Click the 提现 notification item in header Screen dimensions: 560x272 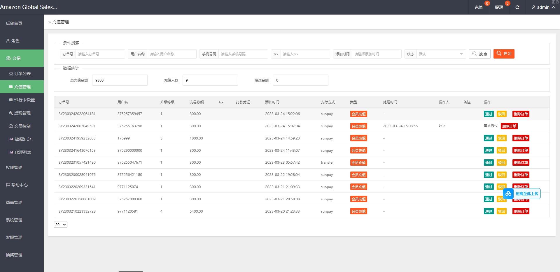[499, 7]
